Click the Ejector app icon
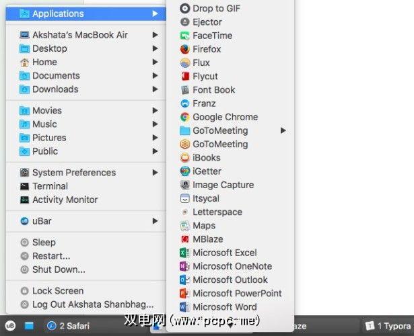The height and width of the screenshot is (336, 414). point(185,22)
